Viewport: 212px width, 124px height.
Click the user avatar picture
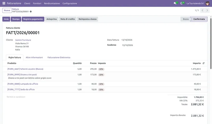207,3
